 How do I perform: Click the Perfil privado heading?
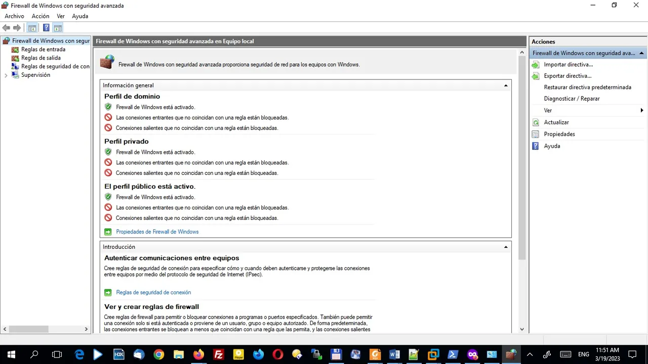tap(127, 142)
